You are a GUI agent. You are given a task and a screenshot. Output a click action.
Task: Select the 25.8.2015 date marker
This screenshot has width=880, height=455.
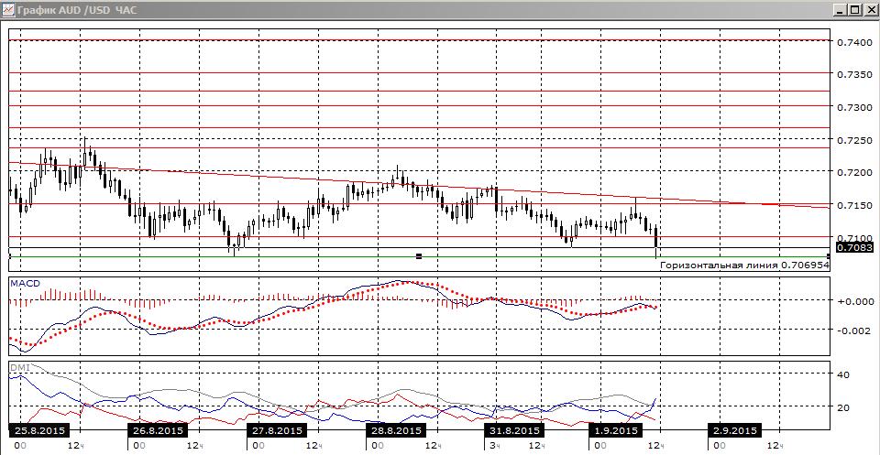39,431
